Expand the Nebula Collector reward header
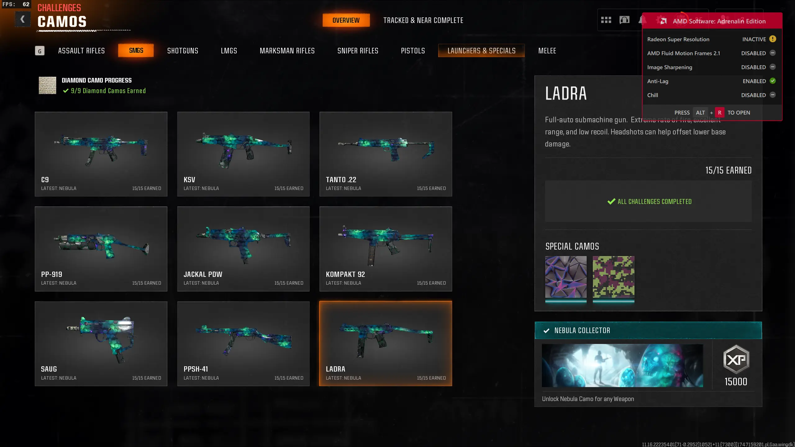This screenshot has height=447, width=795. click(648, 331)
